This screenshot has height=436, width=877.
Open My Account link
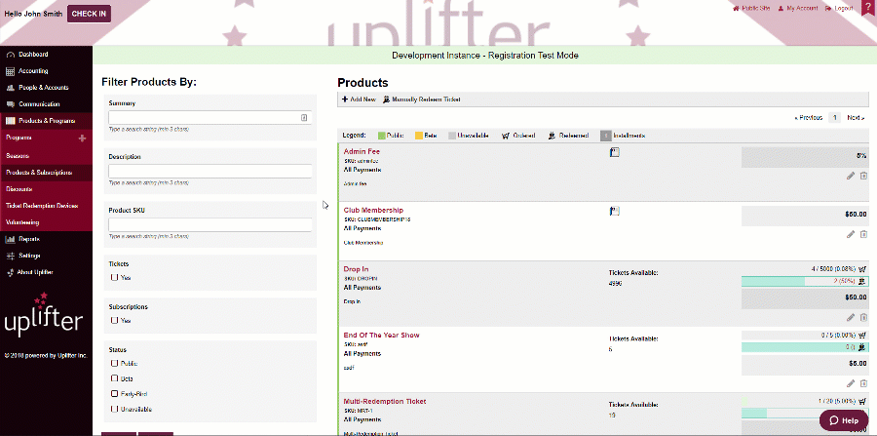[797, 9]
